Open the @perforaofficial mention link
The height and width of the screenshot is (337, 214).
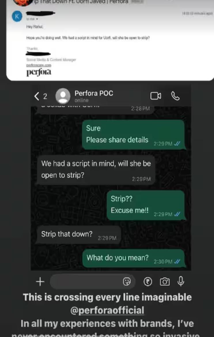(x=107, y=310)
